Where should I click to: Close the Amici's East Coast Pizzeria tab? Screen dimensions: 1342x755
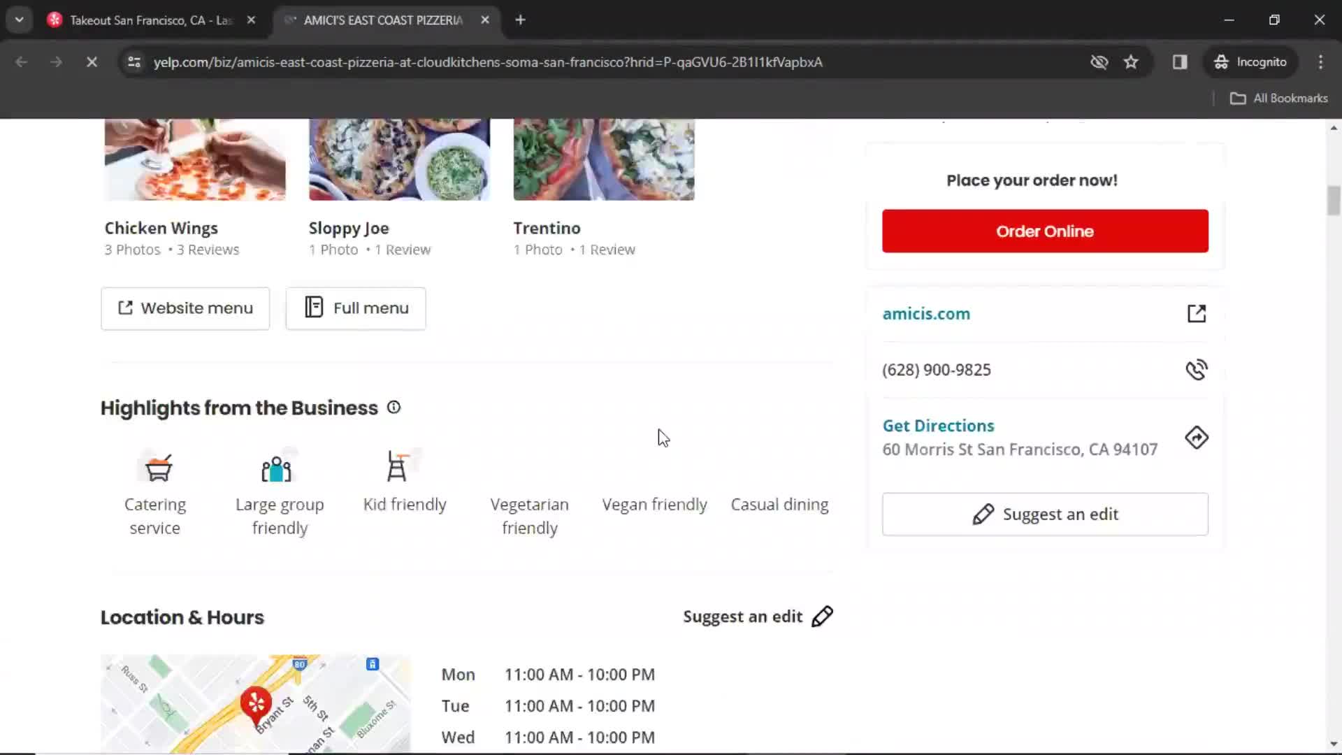(x=485, y=20)
